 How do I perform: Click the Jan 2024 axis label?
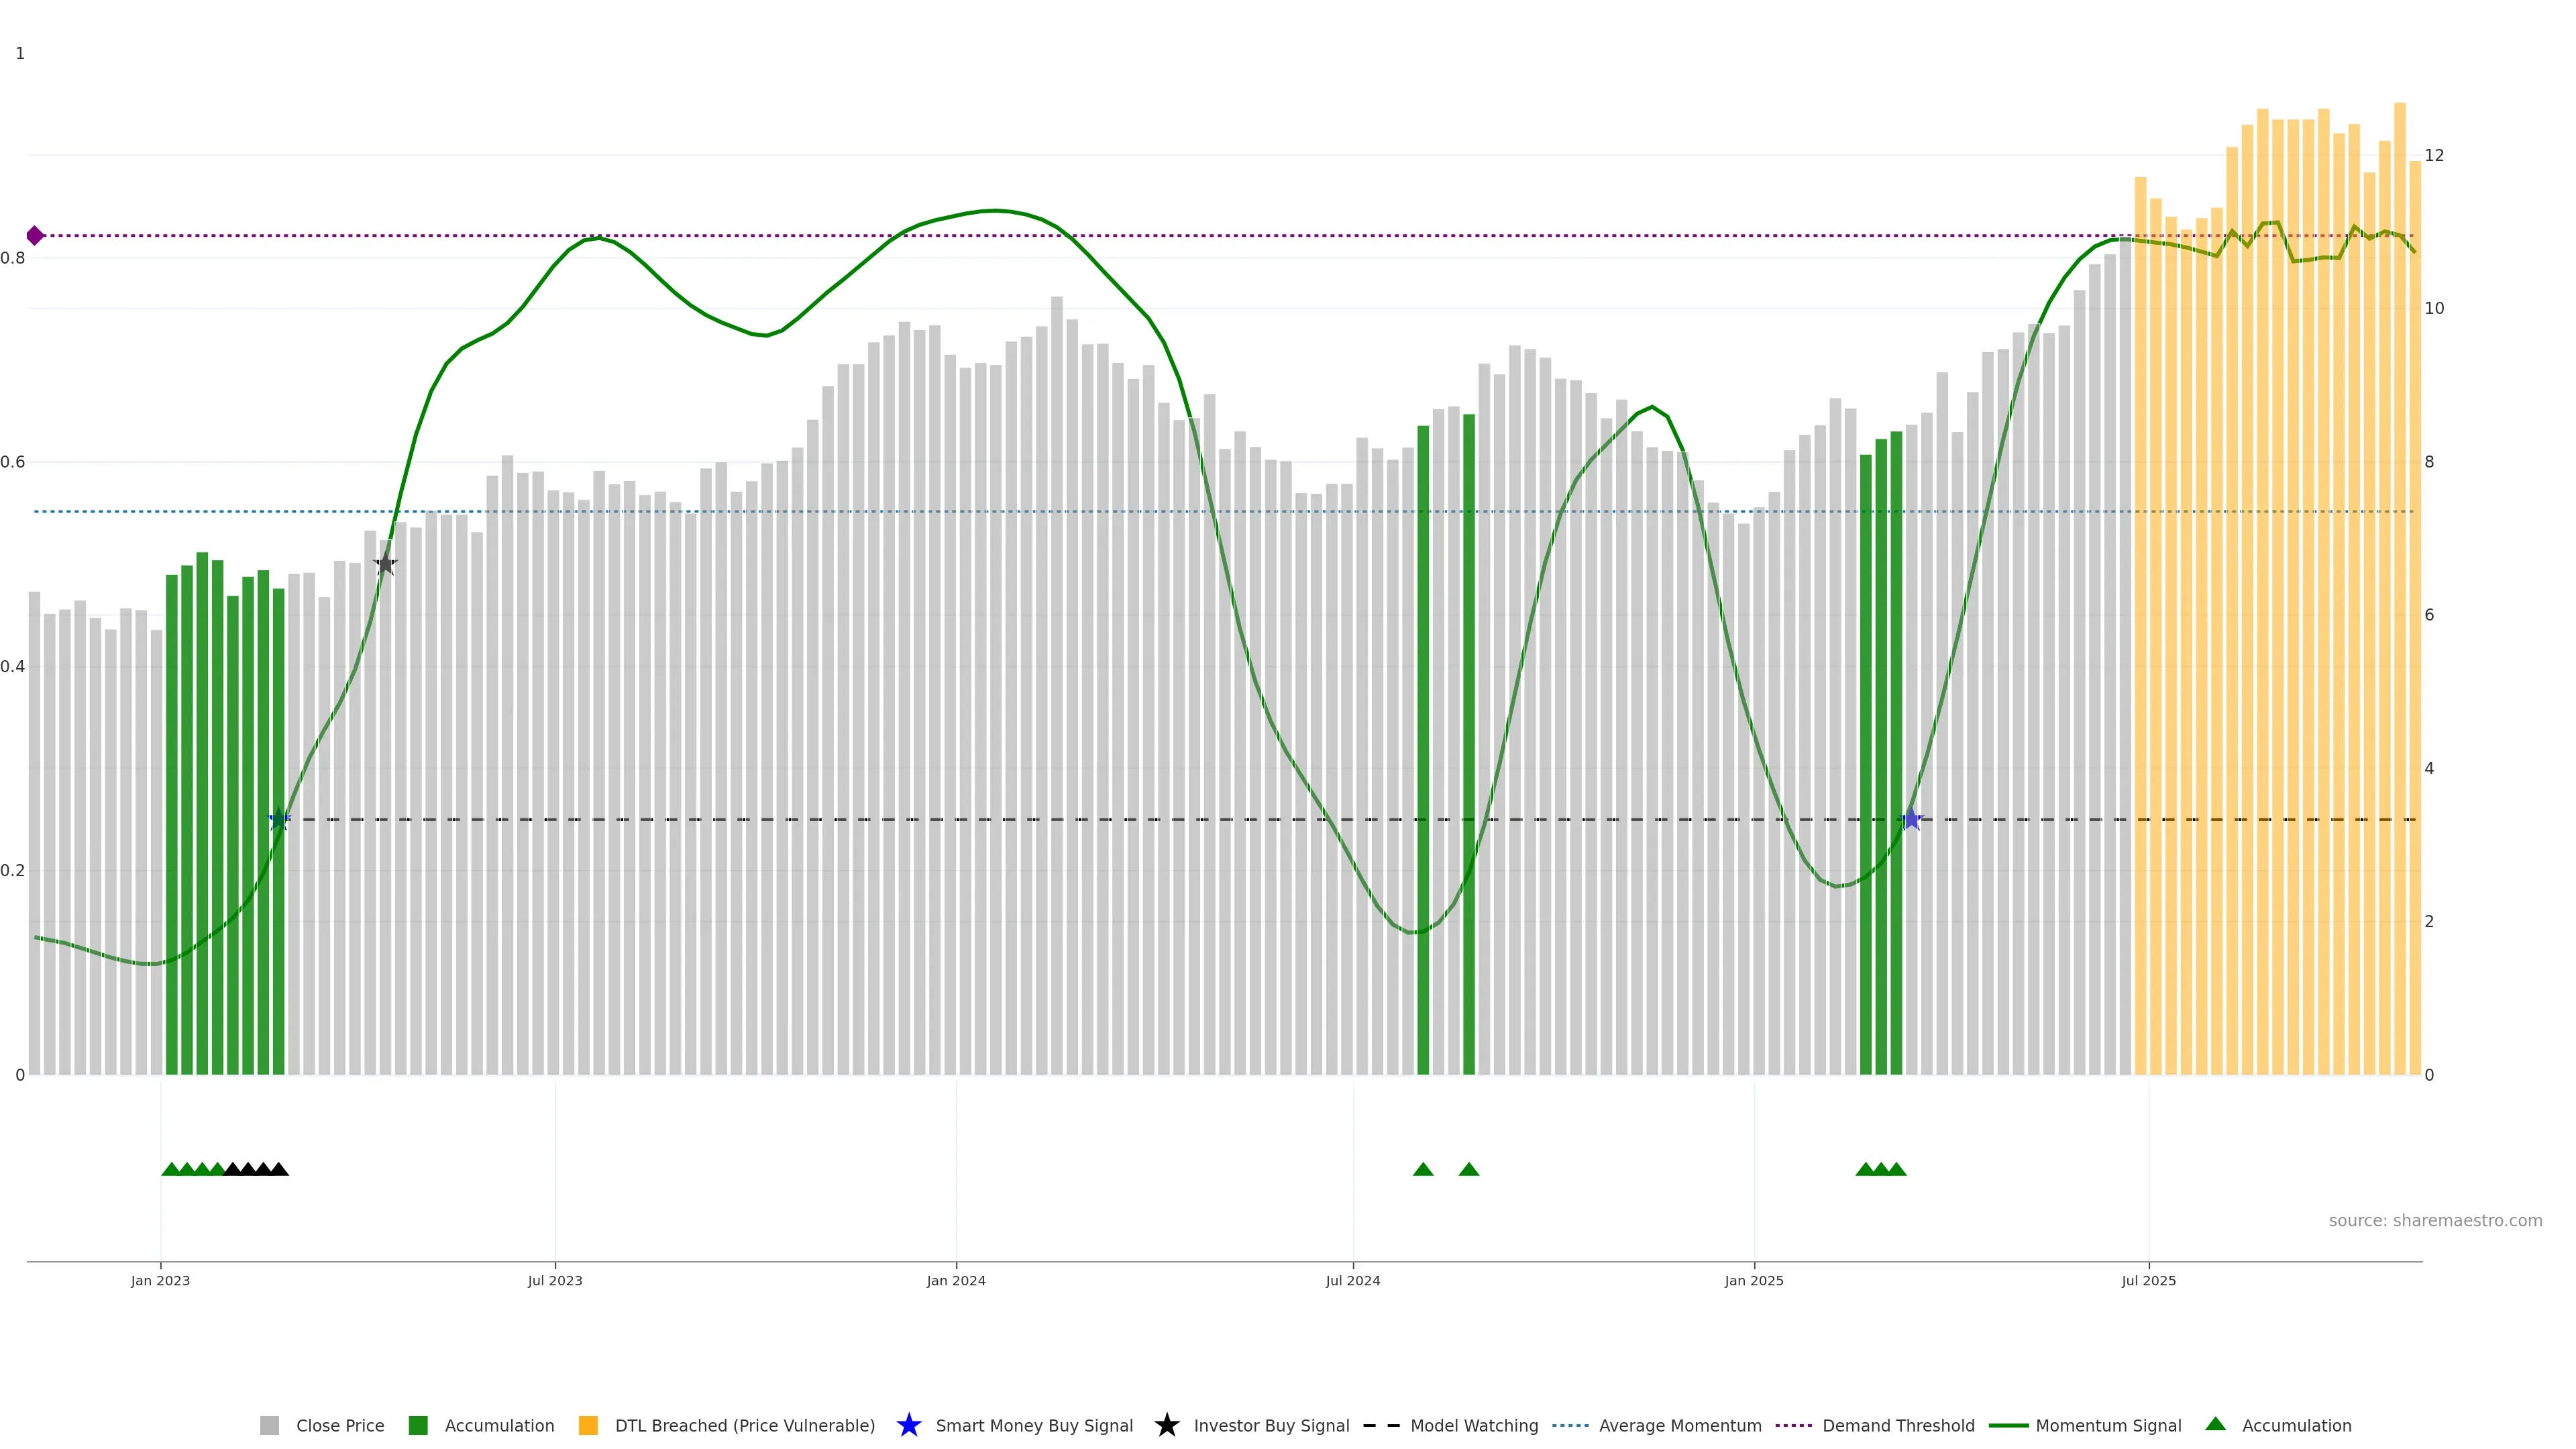click(955, 1281)
